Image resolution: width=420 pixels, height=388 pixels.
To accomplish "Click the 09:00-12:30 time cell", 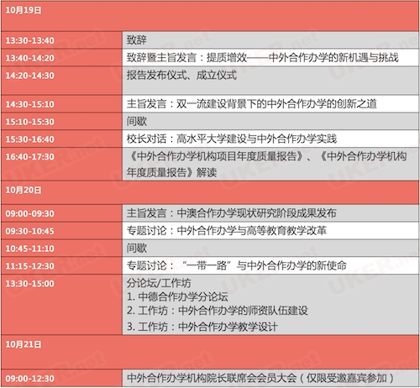I will pos(61,379).
